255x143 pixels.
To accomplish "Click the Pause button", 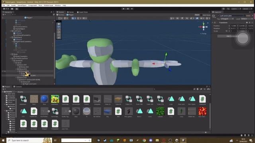I will tap(128, 9).
